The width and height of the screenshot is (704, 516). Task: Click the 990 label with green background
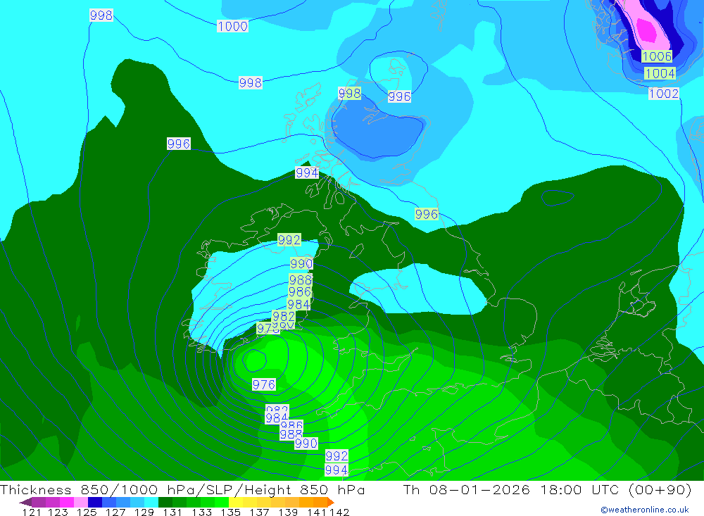click(301, 263)
